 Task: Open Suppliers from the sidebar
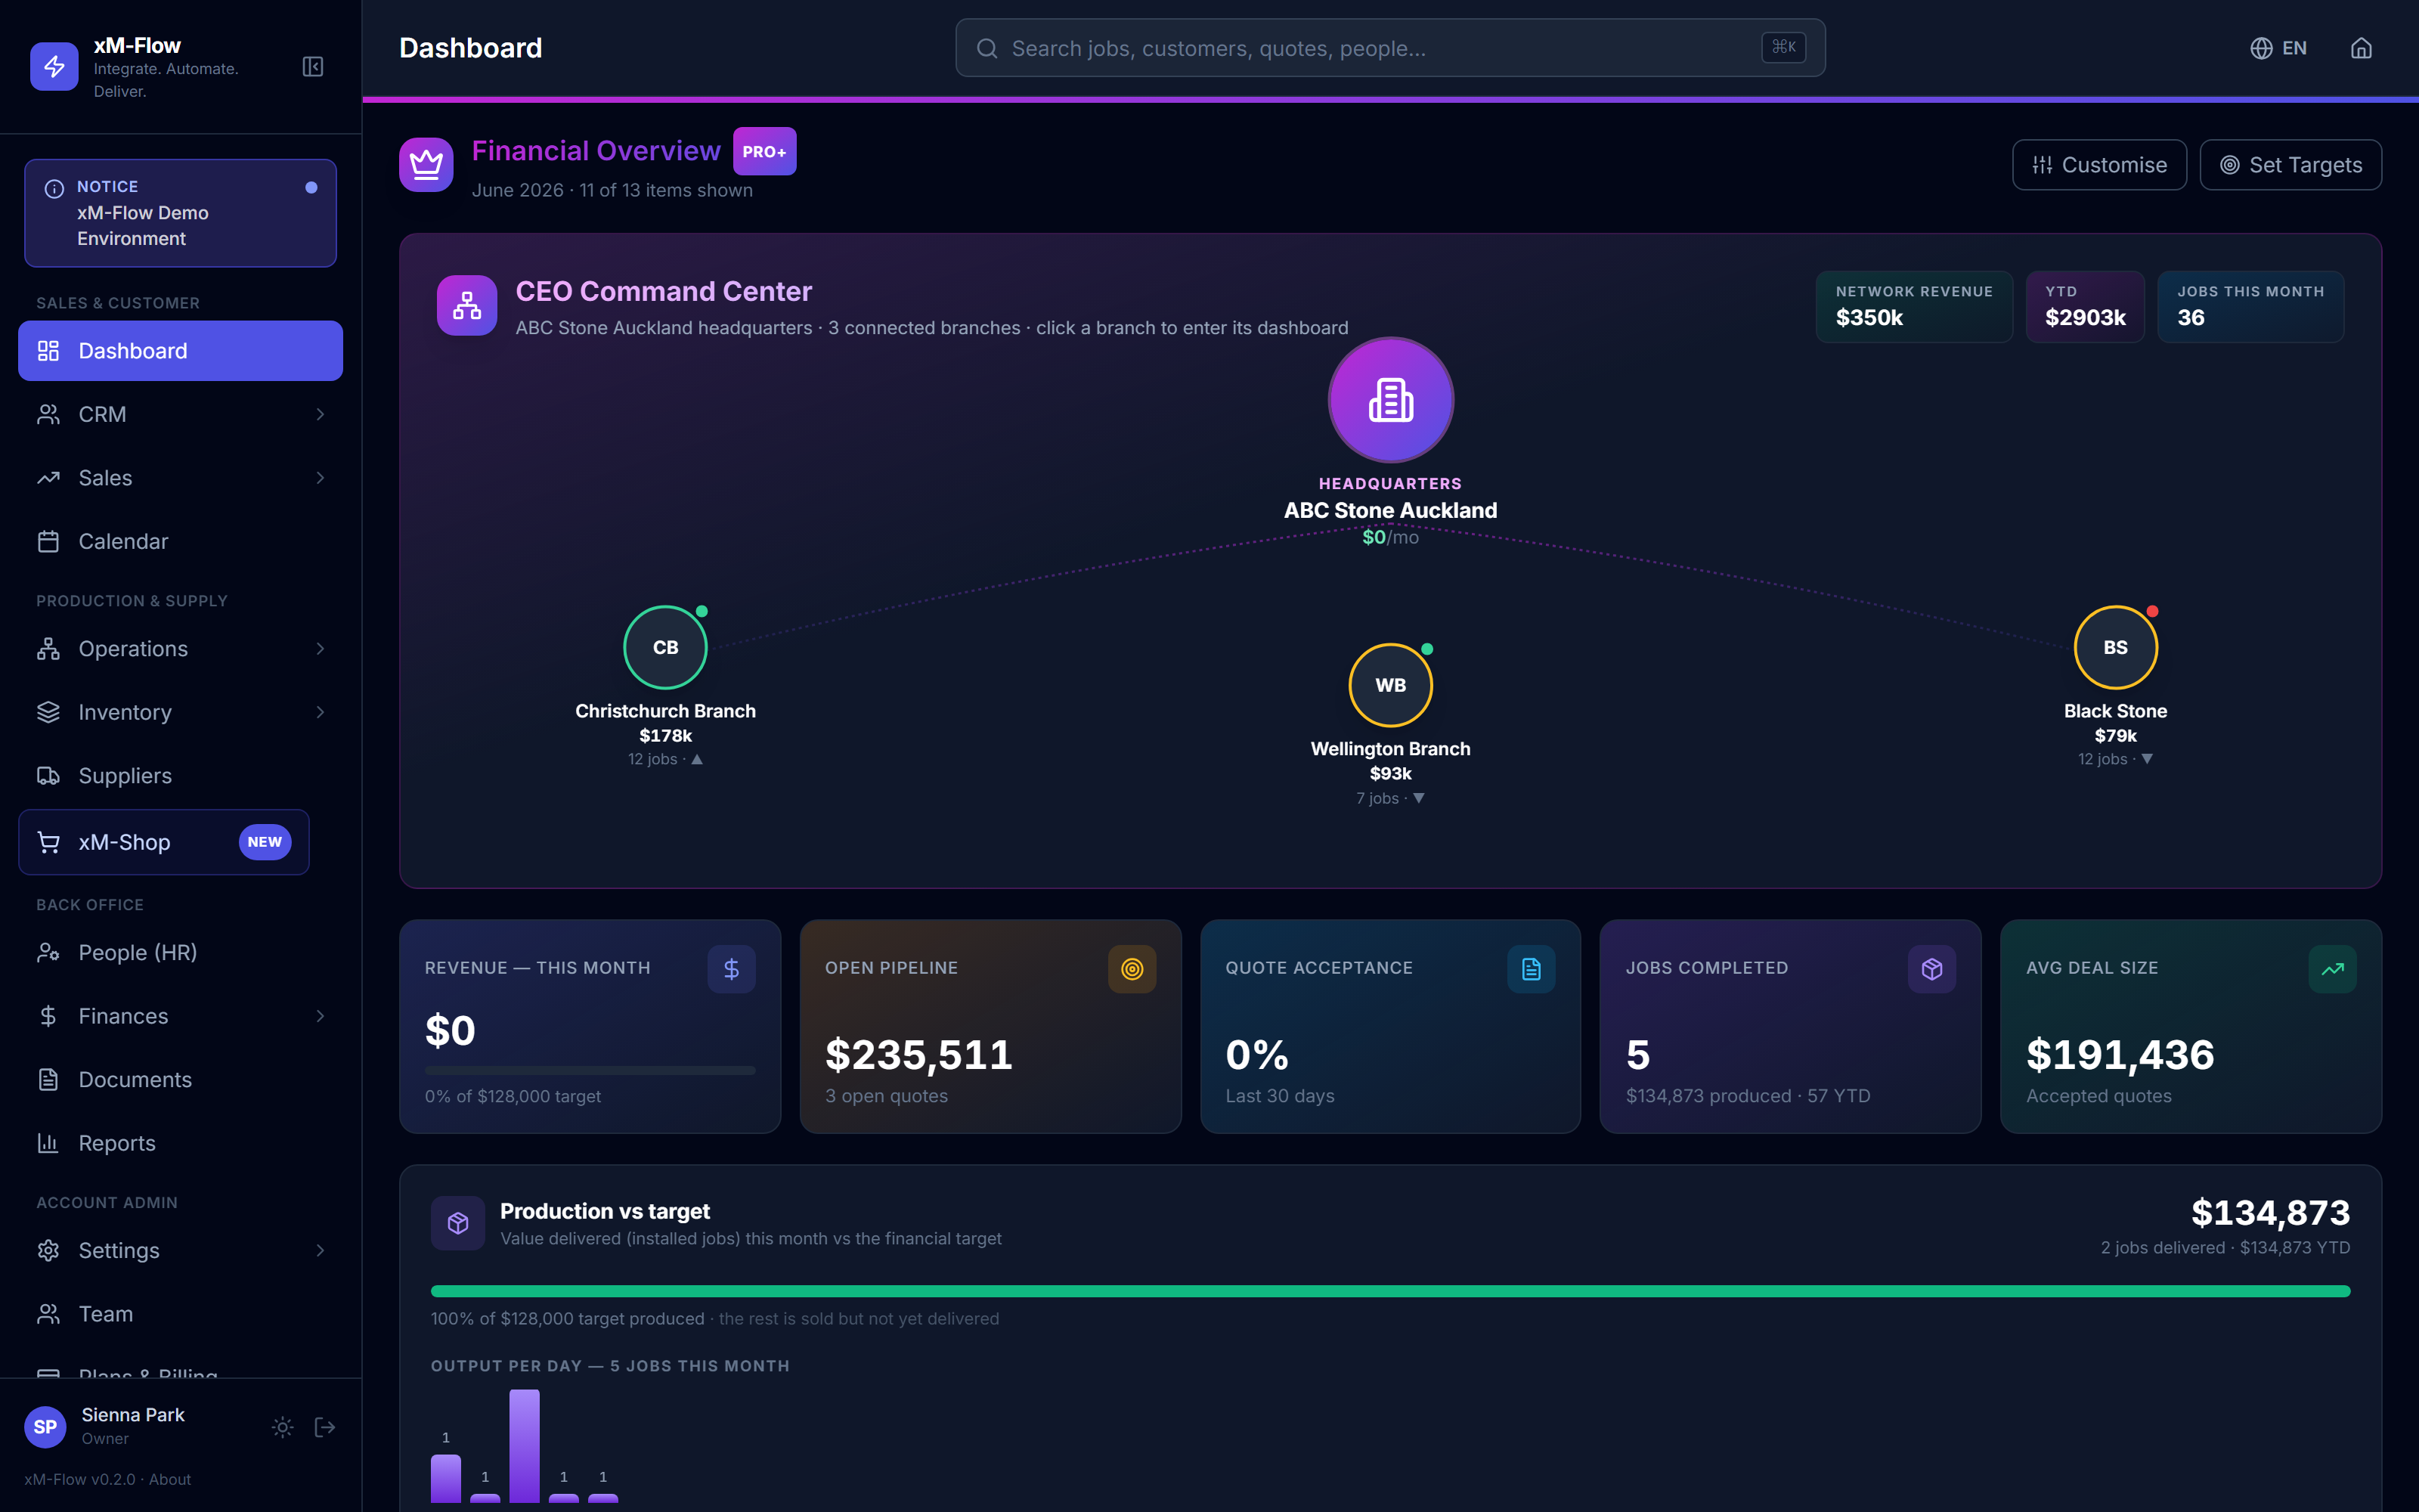[x=180, y=776]
